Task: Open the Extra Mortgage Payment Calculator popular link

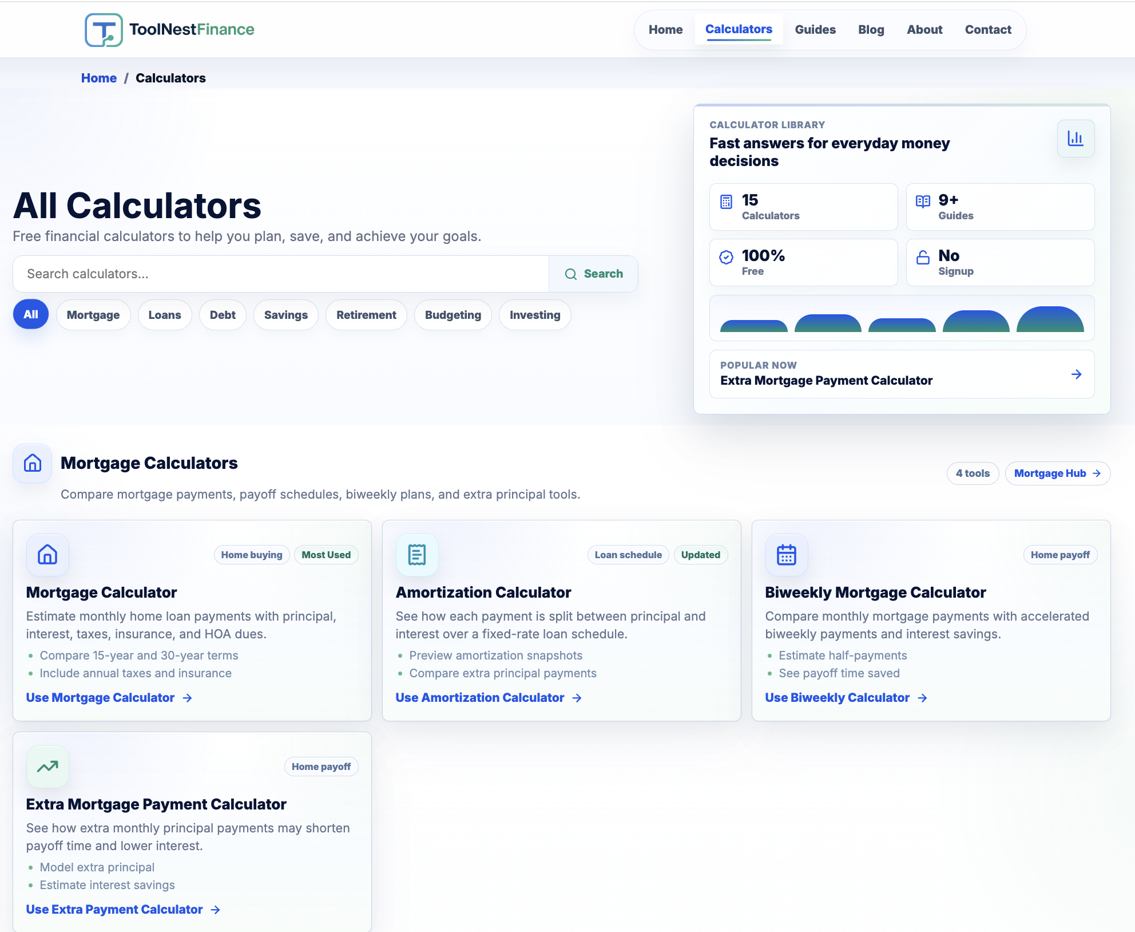Action: (902, 374)
